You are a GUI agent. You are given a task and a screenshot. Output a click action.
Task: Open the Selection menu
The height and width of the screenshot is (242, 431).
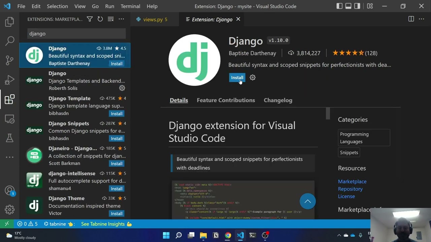coord(57,6)
